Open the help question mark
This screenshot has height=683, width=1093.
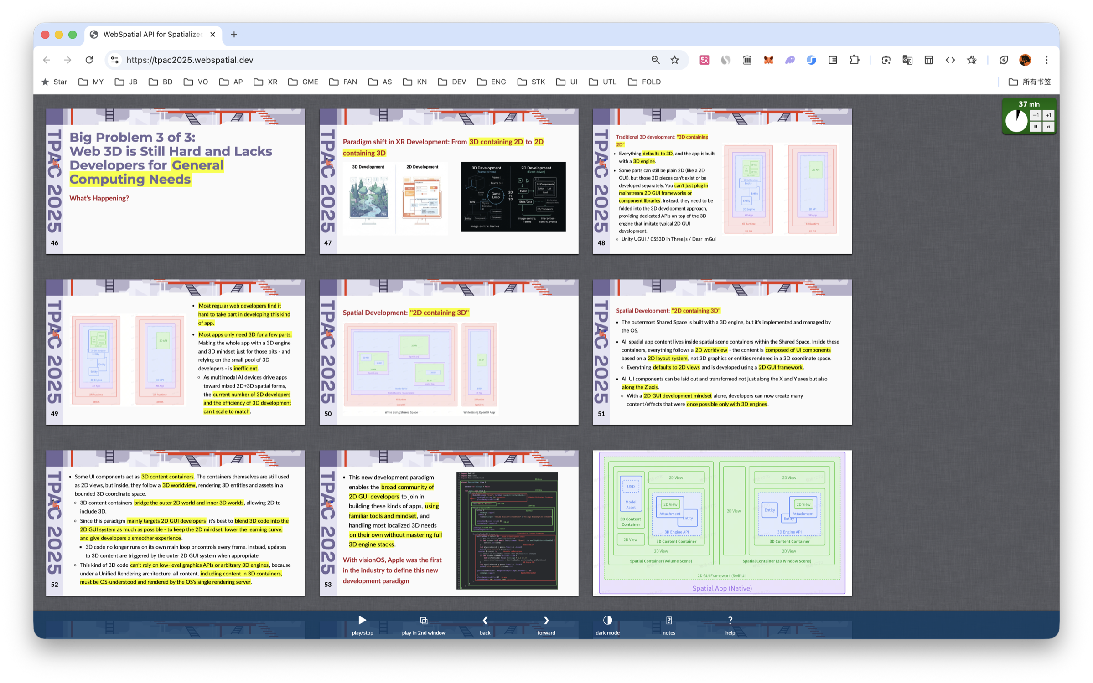[x=730, y=621]
